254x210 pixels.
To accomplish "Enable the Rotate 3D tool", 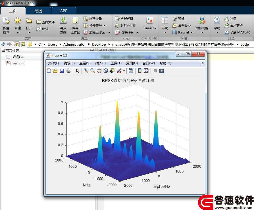I will tap(106, 71).
